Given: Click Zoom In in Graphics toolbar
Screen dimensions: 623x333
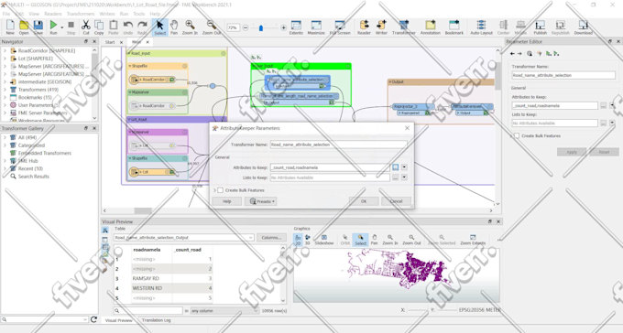Looking at the screenshot, I should [390, 240].
